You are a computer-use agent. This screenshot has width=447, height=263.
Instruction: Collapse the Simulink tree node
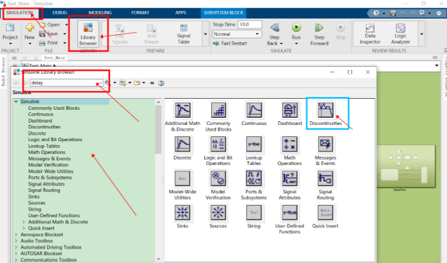tap(16, 102)
